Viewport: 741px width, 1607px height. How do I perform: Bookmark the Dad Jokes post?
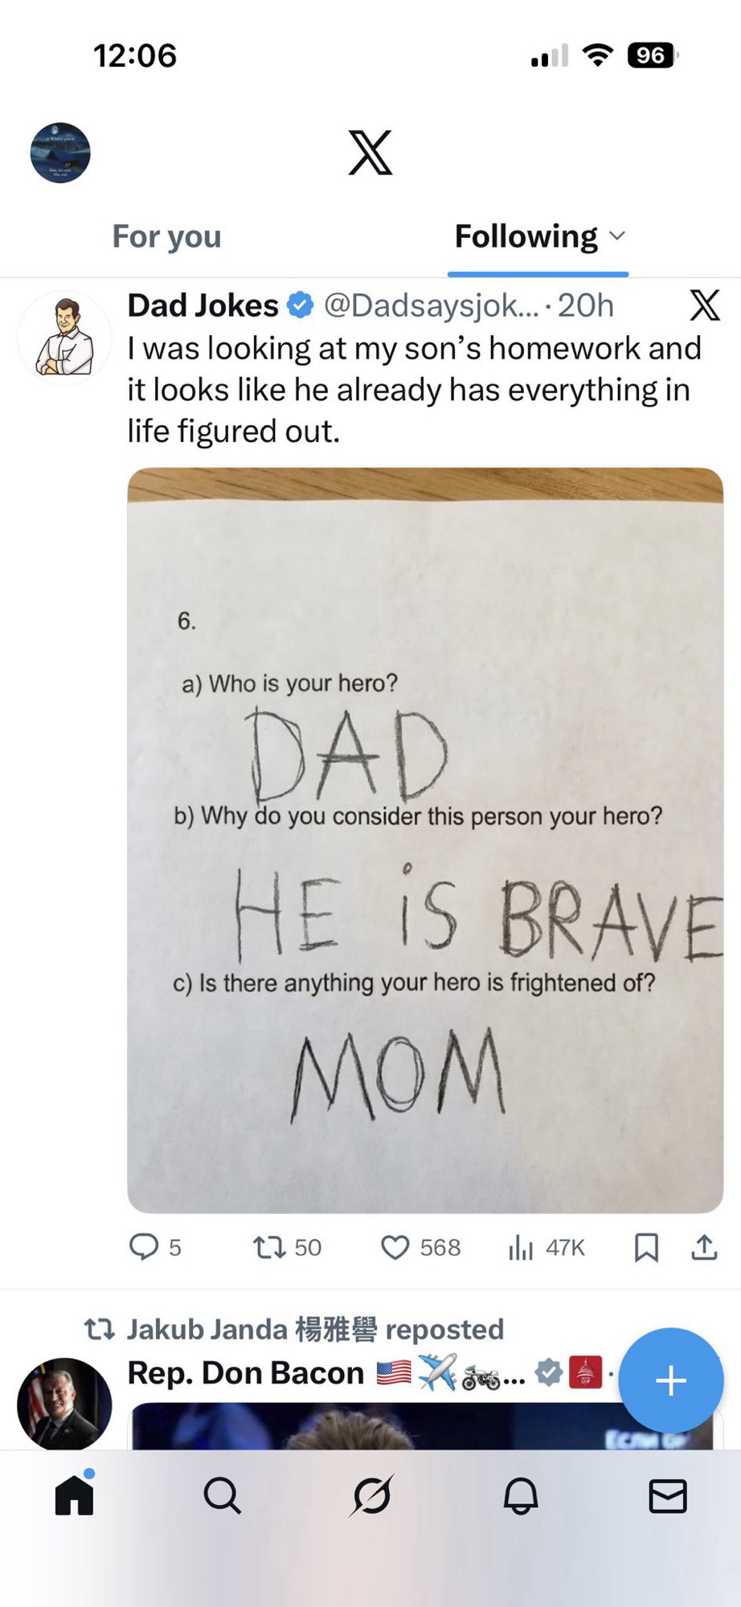tap(646, 1247)
